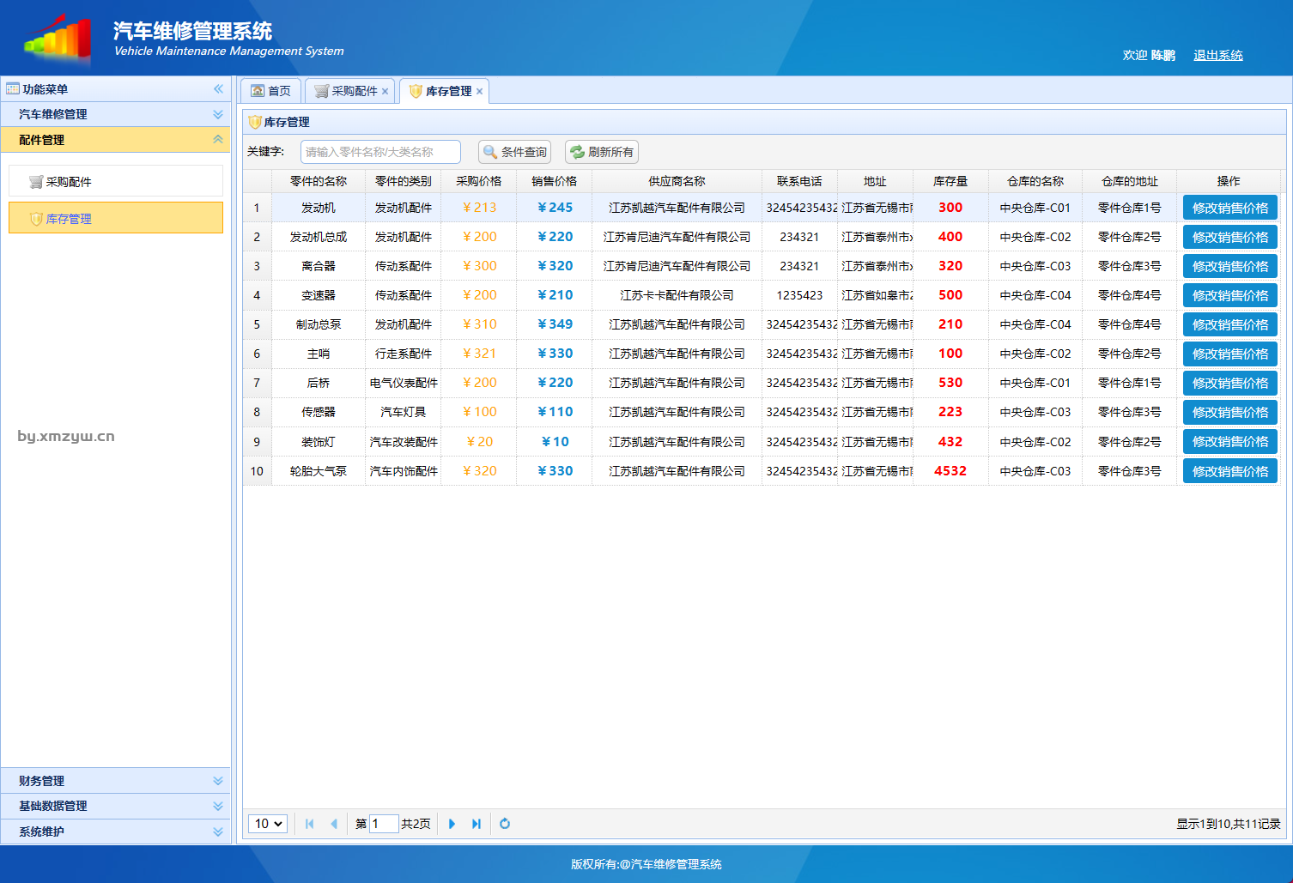The height and width of the screenshot is (883, 1293).
Task: Click the 销售价格 column header
Action: pyautogui.click(x=554, y=181)
